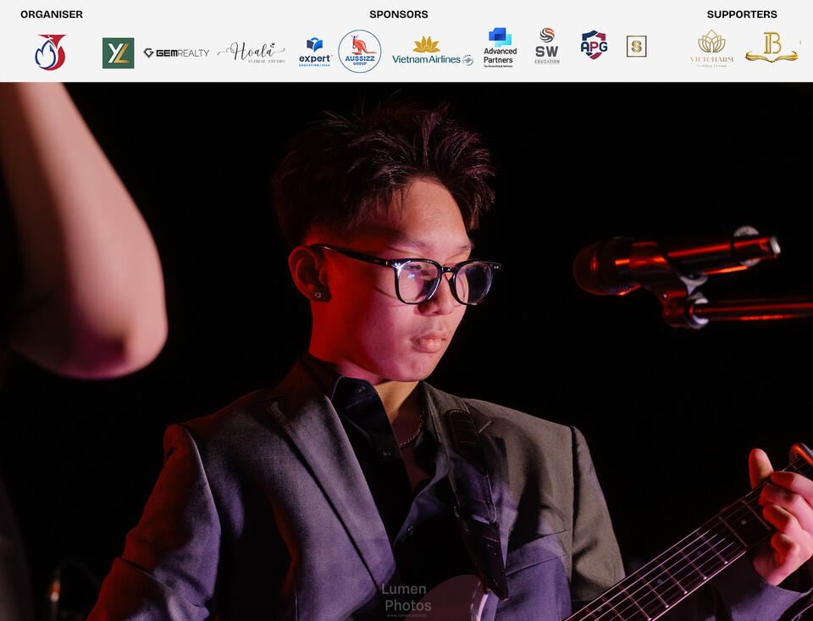Select the Advanced Partners logo

pos(500,47)
